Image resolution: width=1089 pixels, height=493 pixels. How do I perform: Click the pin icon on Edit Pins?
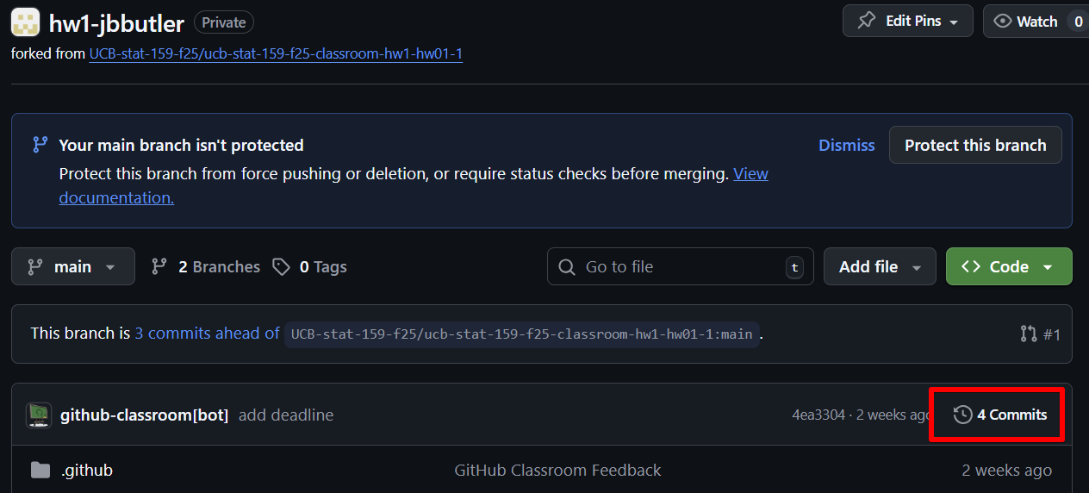click(867, 22)
